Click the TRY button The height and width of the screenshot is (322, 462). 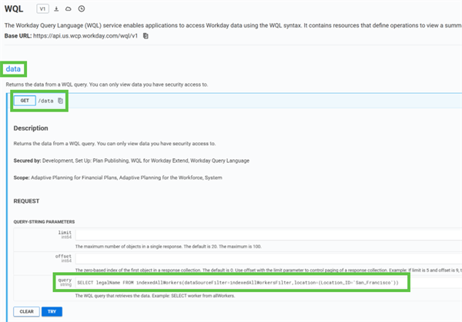point(52,311)
